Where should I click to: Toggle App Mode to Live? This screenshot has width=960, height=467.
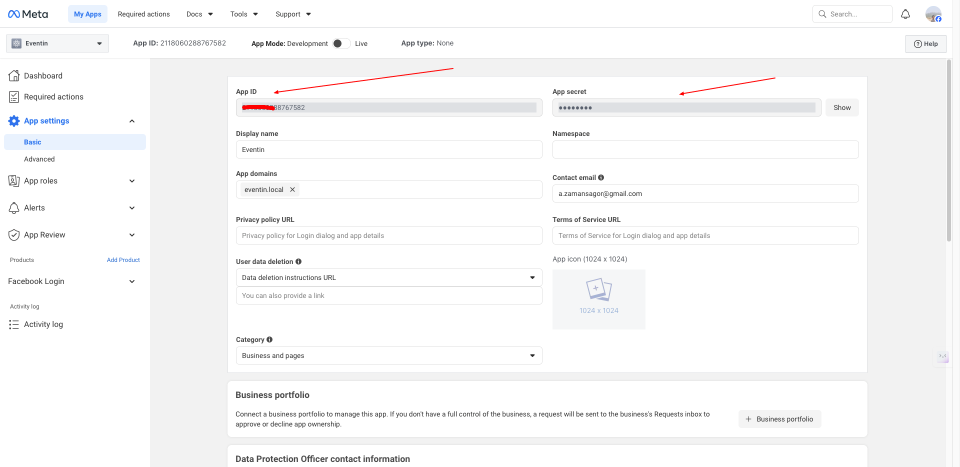pyautogui.click(x=341, y=43)
